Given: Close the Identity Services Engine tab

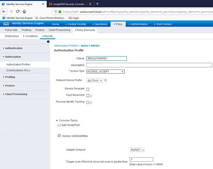Looking at the screenshot, I should [x=43, y=4].
